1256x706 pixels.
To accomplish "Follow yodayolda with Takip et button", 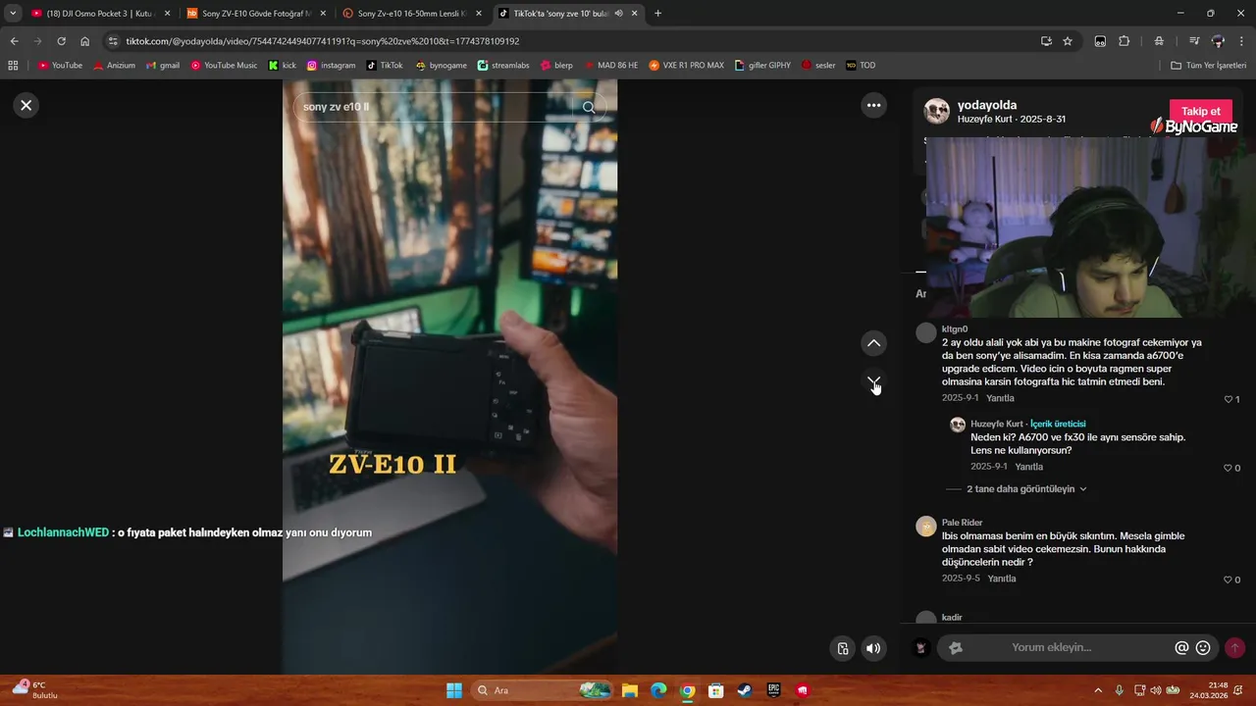I will pos(1200,112).
